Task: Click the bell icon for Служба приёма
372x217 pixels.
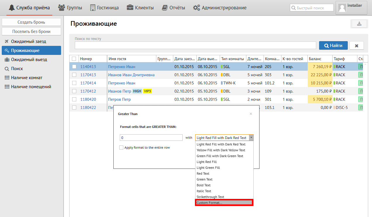Action: click(12, 8)
